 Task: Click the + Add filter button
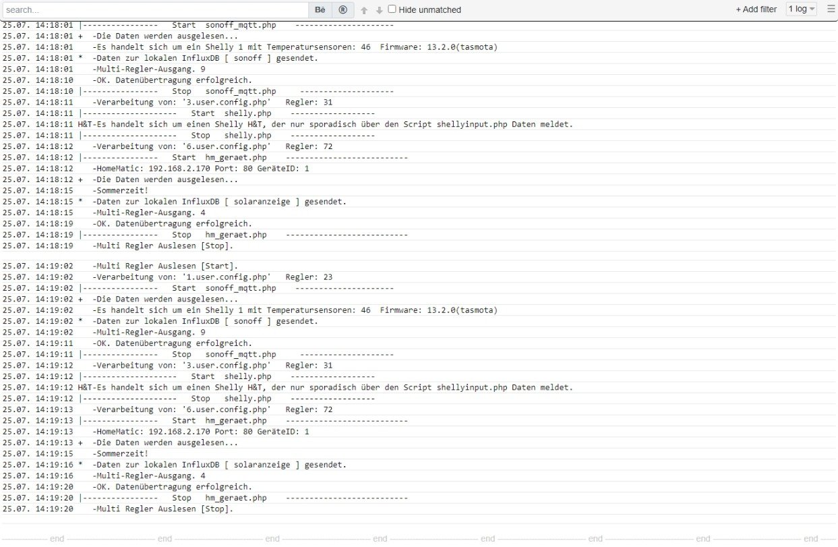[756, 9]
